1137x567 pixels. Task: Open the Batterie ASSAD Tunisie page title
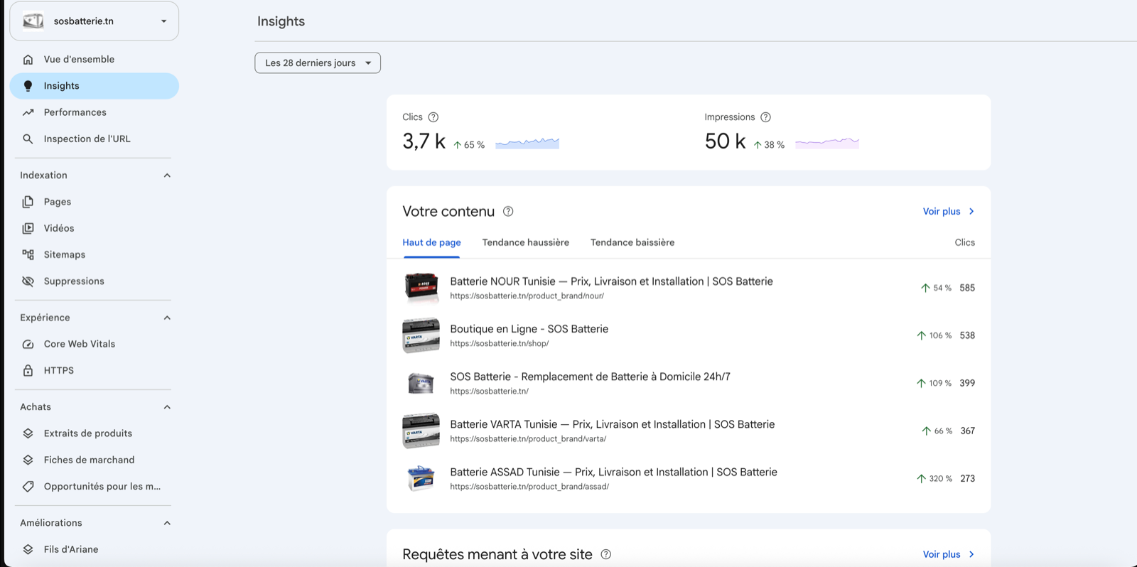click(x=613, y=472)
